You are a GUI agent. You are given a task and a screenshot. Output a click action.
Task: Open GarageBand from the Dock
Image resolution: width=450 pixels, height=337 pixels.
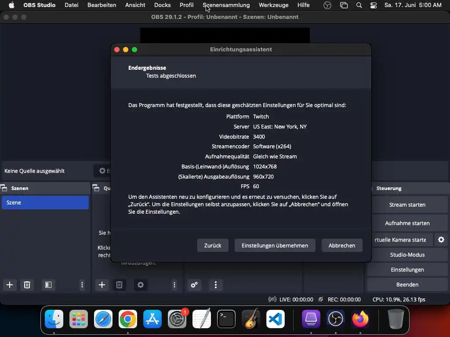point(251,319)
